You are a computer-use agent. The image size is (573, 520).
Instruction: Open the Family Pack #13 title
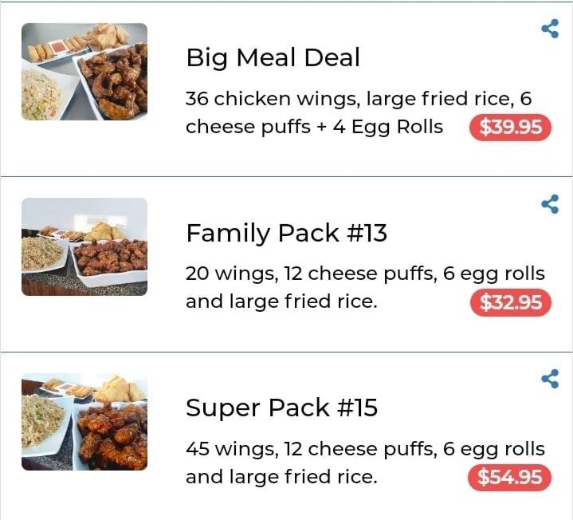[x=286, y=233]
